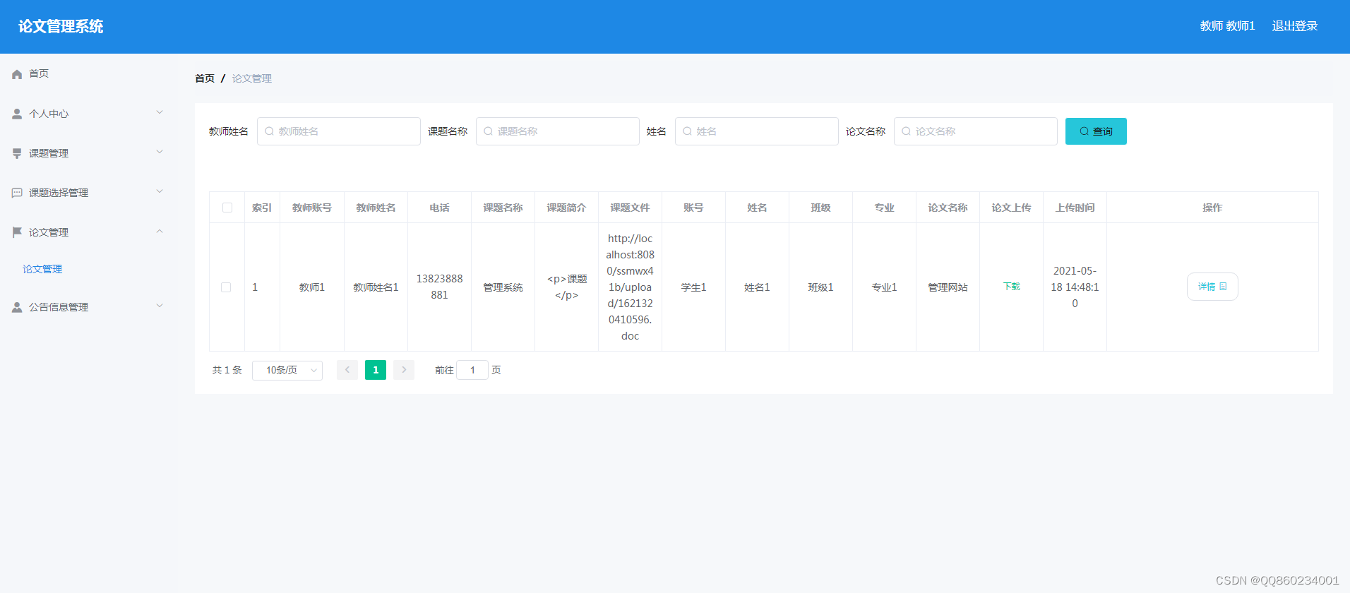Screen dimensions: 1350x593
Task: Check the checkbox for row 教师1
Action: point(226,287)
